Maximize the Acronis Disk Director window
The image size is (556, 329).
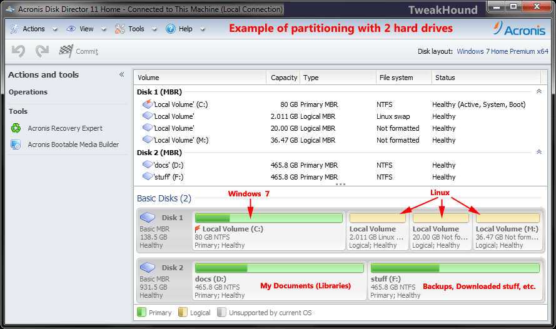coord(513,6)
